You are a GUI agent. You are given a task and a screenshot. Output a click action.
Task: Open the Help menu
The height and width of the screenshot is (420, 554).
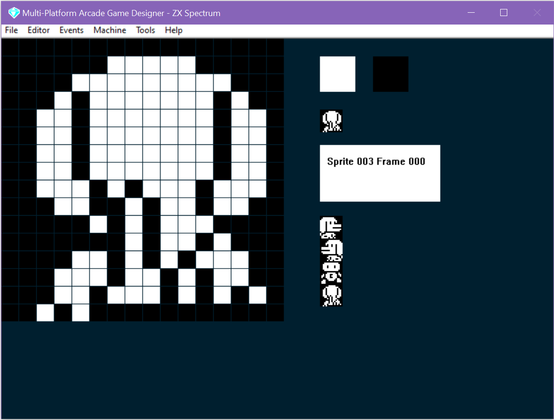[x=174, y=30]
